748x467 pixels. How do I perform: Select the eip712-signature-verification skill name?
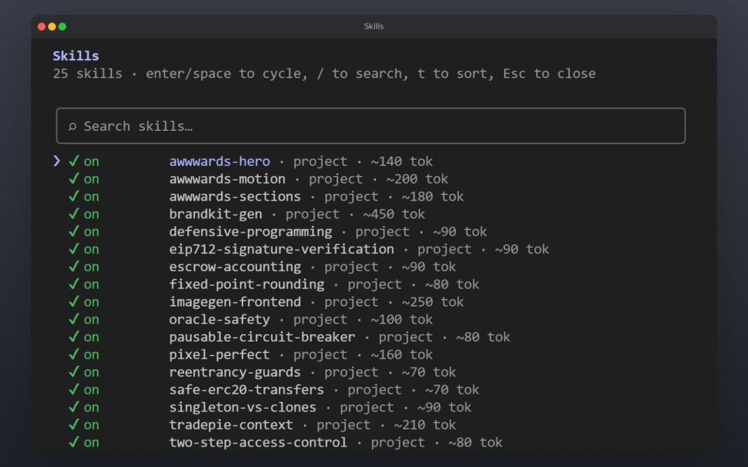(281, 250)
